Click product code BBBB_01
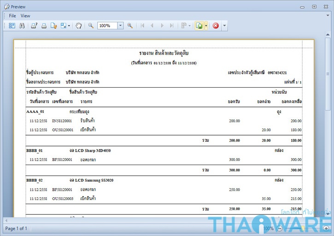 pyautogui.click(x=34, y=151)
